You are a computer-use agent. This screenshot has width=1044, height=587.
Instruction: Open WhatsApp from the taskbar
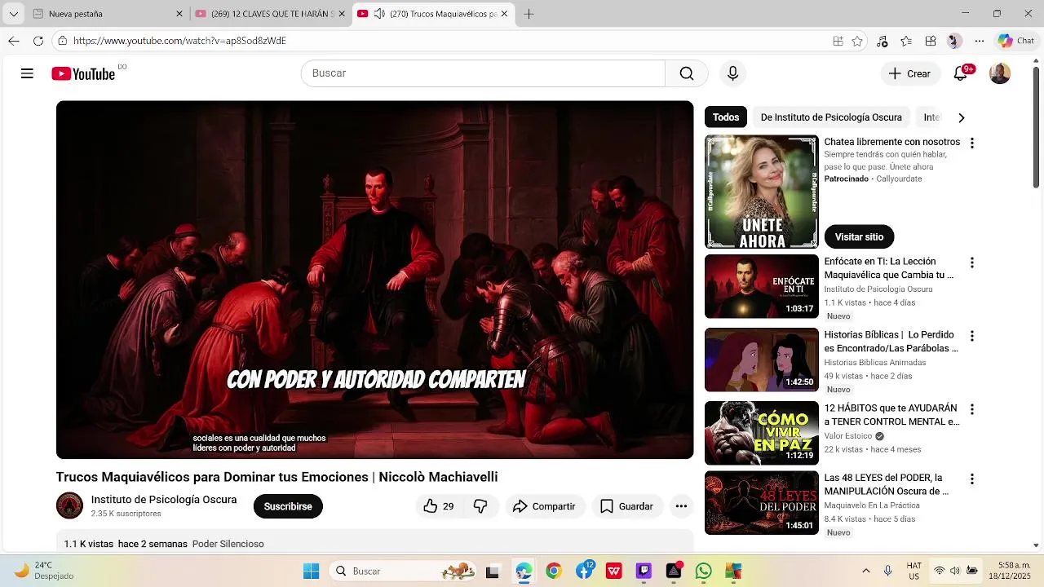[704, 571]
